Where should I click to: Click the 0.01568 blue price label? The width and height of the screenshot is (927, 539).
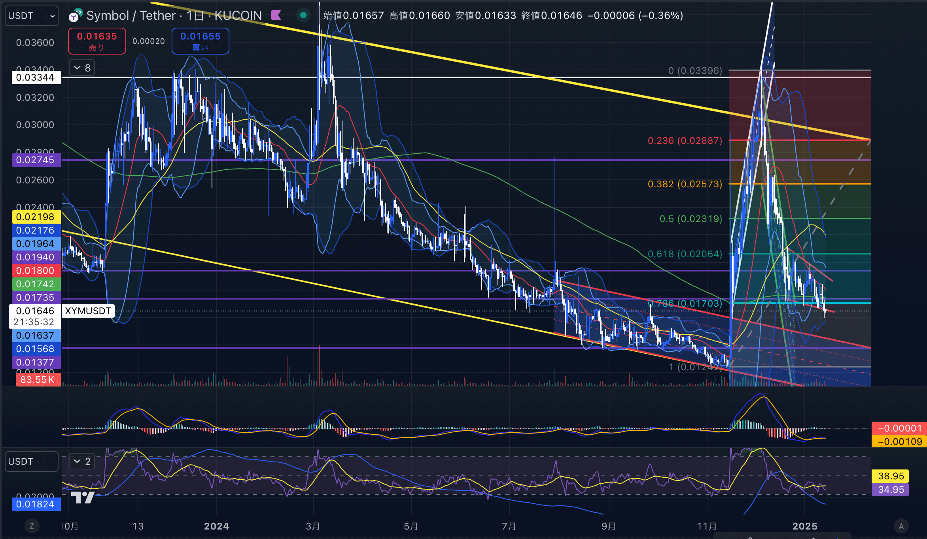[36, 349]
